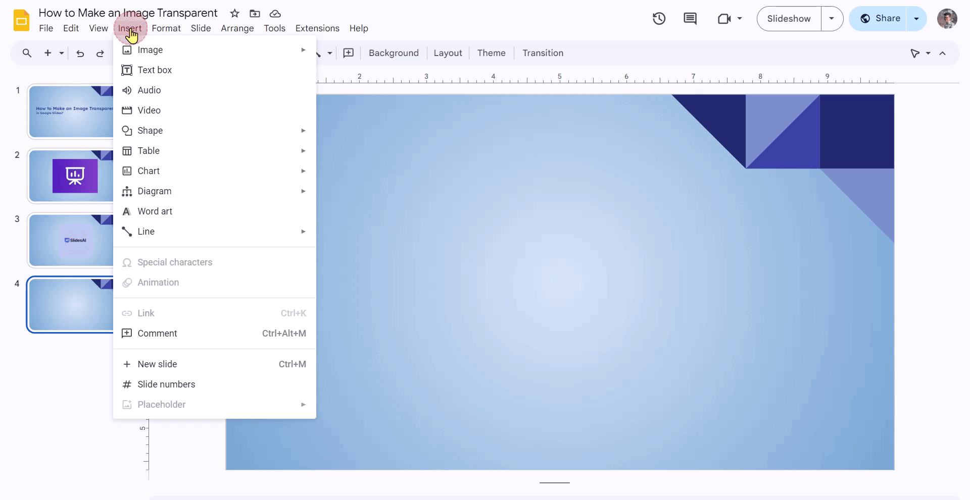
Task: Search the menus with the magnifier
Action: coord(27,53)
